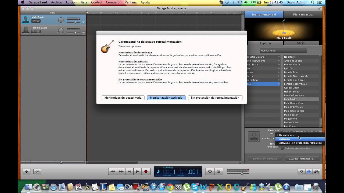The height and width of the screenshot is (193, 344).
Task: Open the Trash in the Dock
Action: 316,187
